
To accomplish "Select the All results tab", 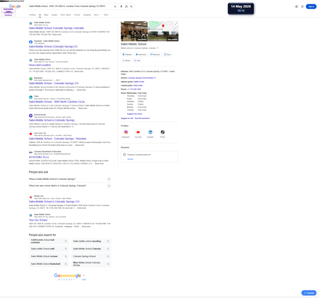I will pyautogui.click(x=40, y=15).
